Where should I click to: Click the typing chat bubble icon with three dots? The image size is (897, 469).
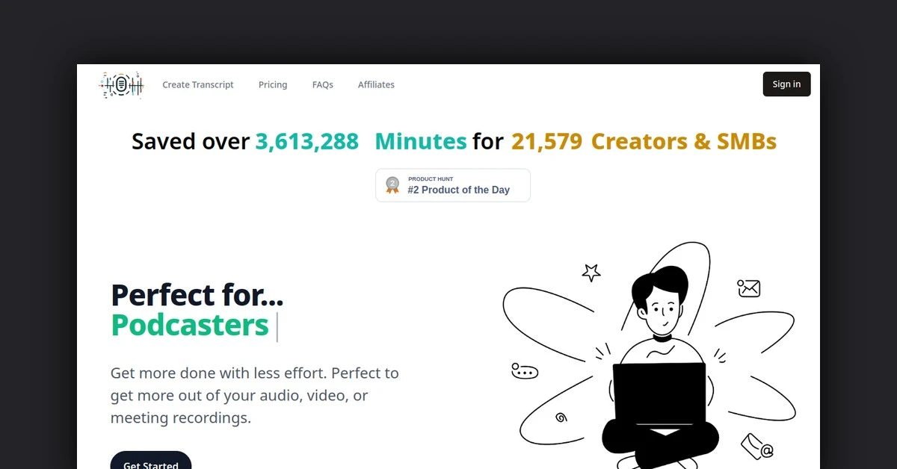click(525, 370)
